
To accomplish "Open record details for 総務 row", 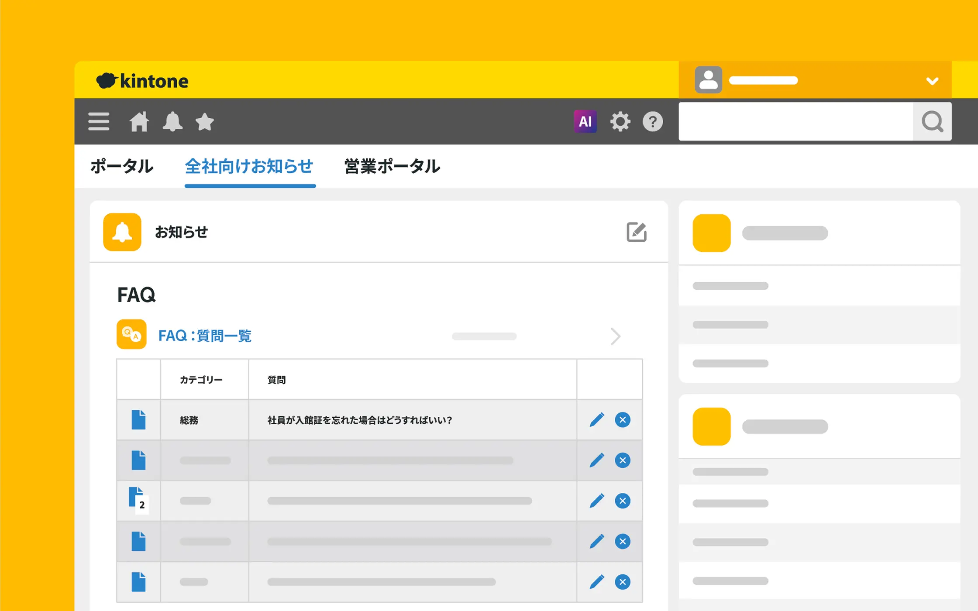I will coord(138,420).
